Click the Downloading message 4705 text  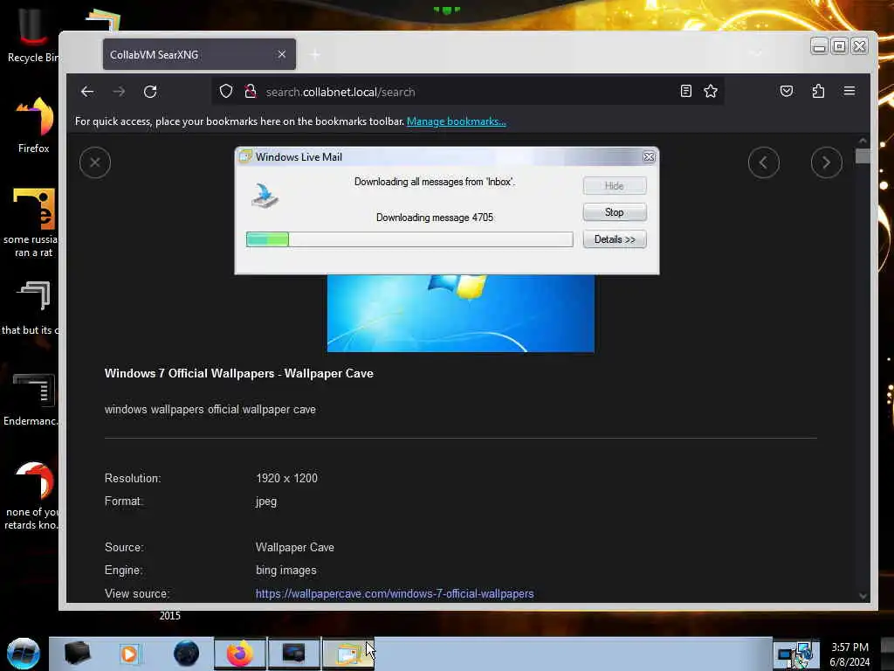(435, 218)
